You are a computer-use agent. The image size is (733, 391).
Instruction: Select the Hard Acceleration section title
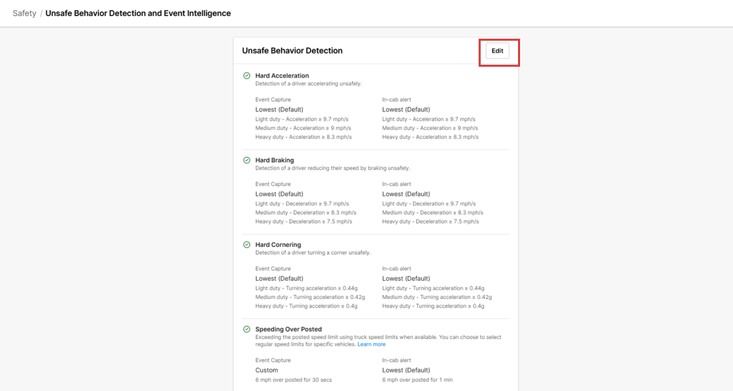(x=282, y=76)
